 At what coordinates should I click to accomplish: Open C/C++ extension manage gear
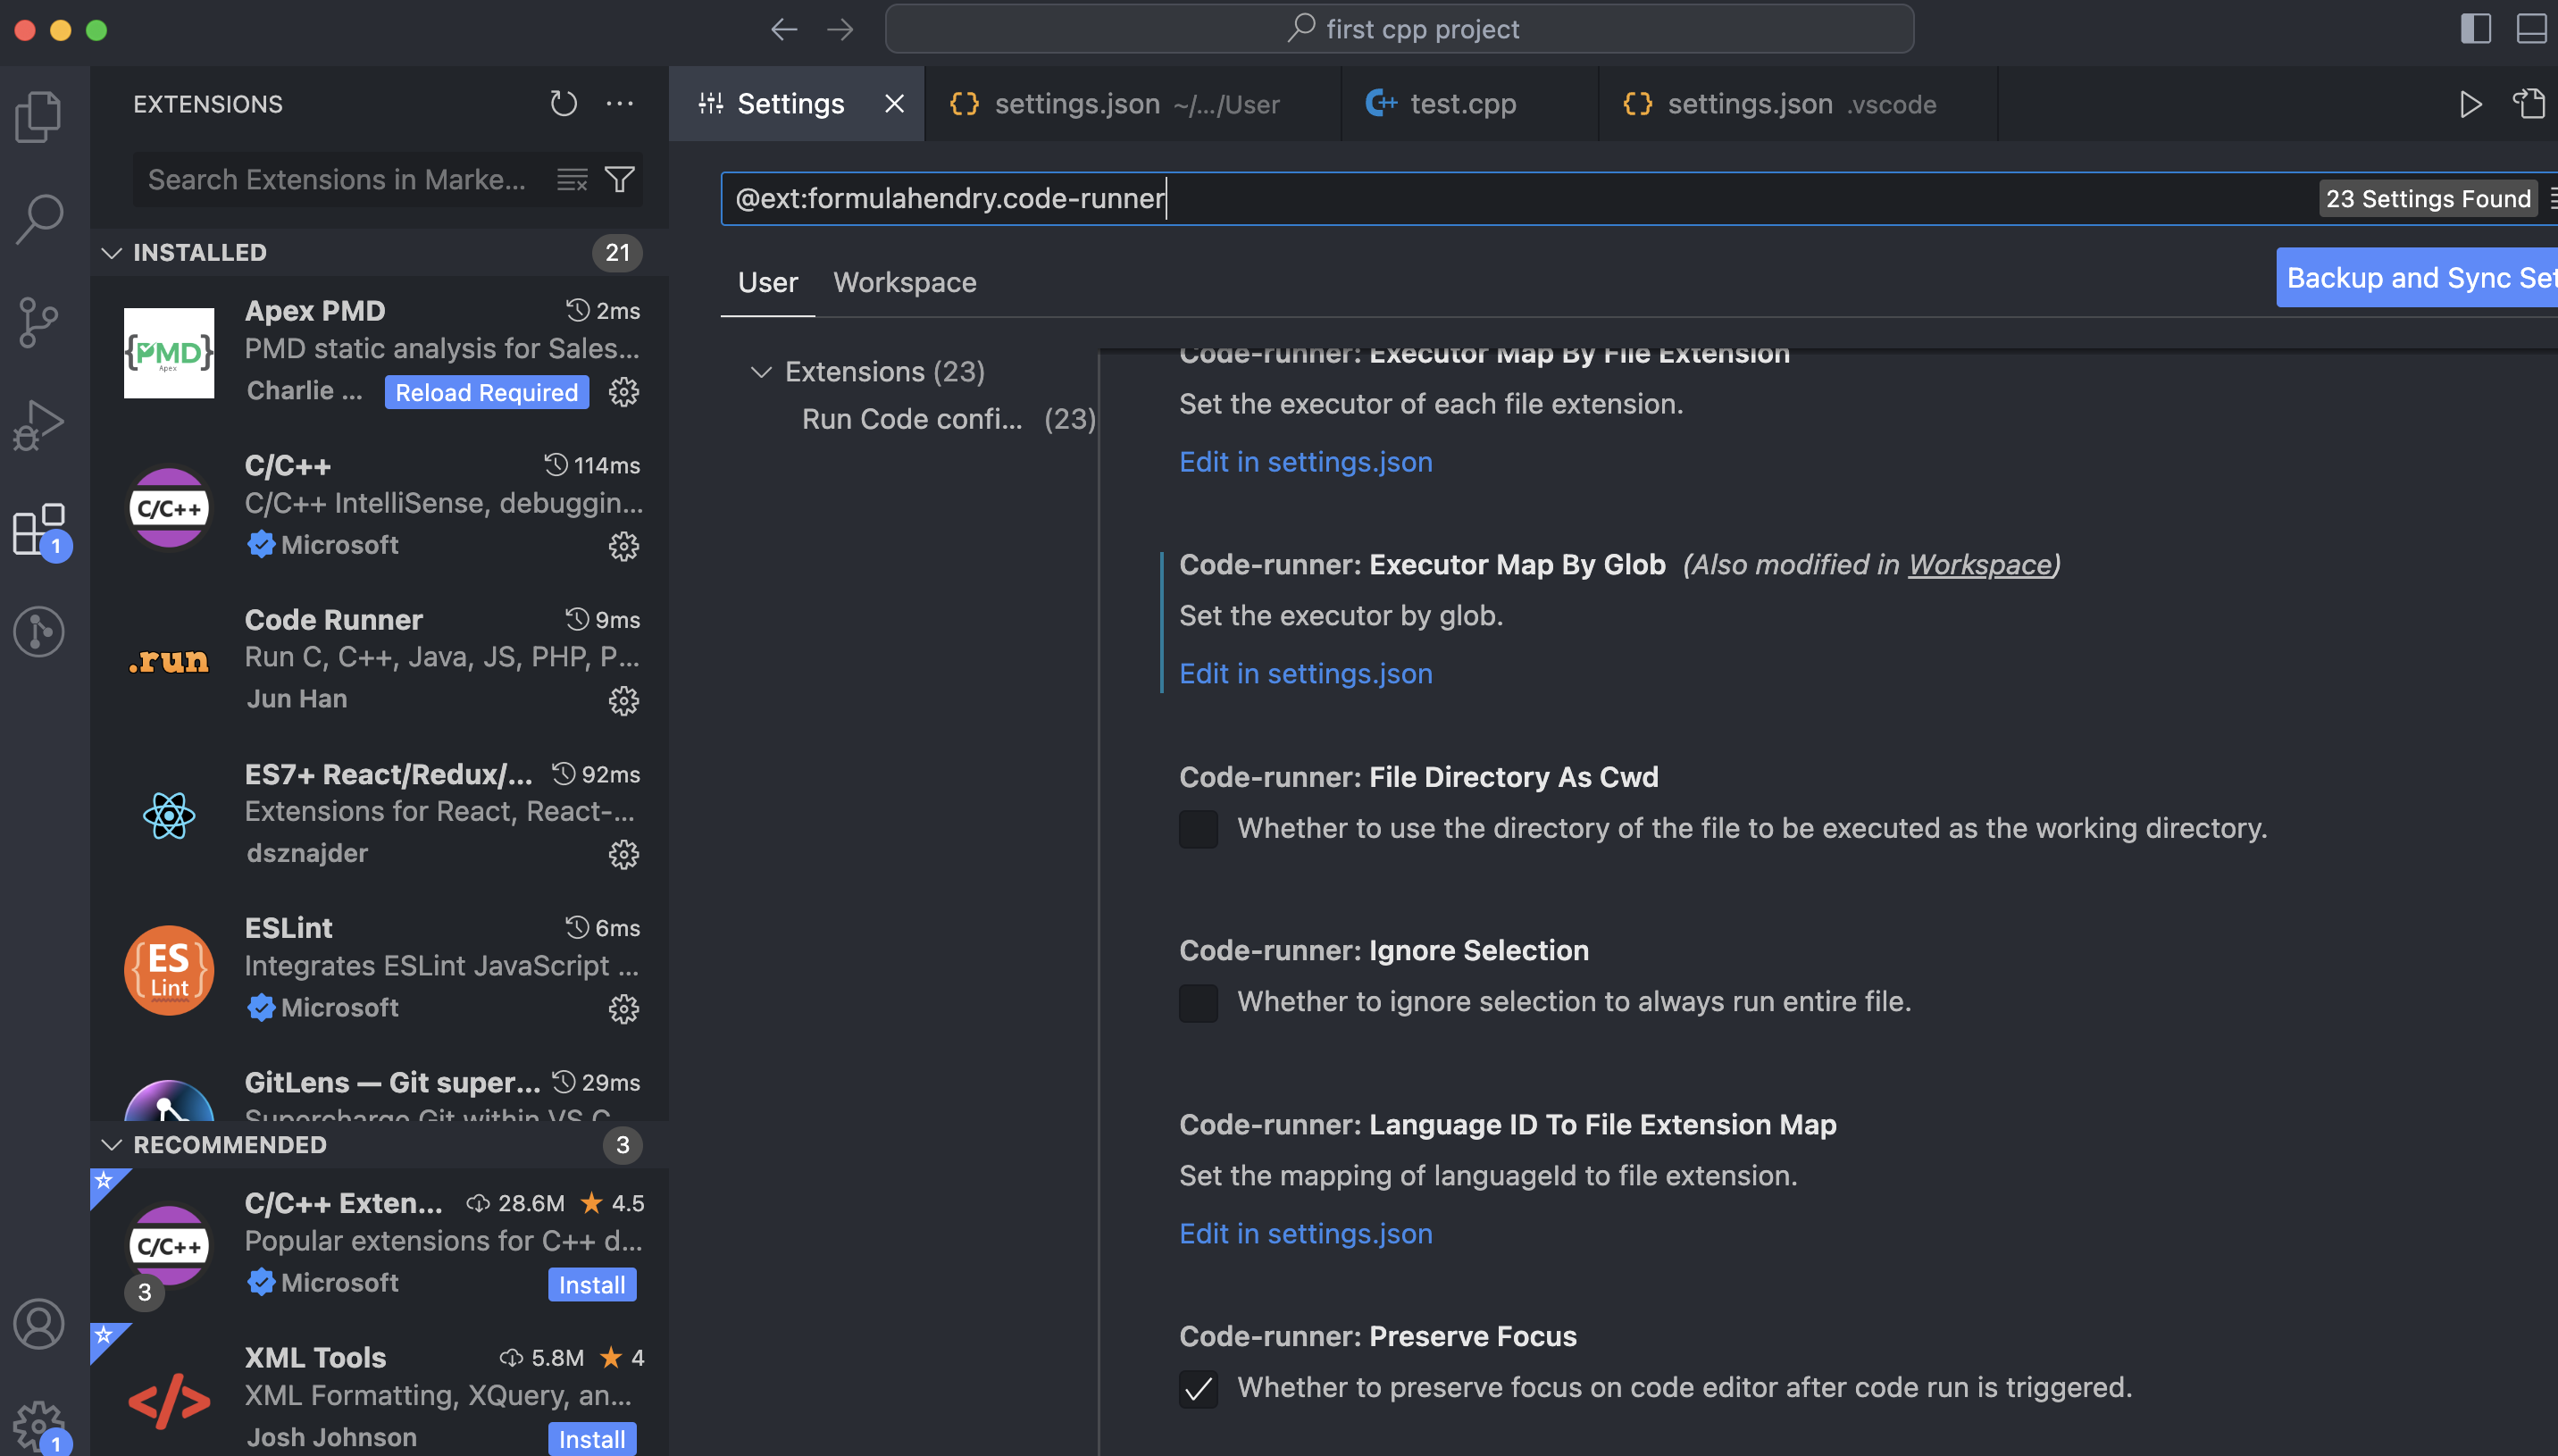click(x=623, y=546)
